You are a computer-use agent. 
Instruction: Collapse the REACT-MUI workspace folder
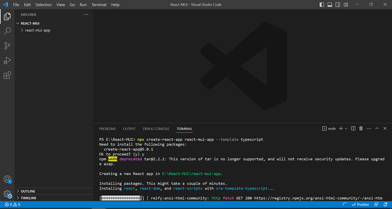click(x=54, y=23)
